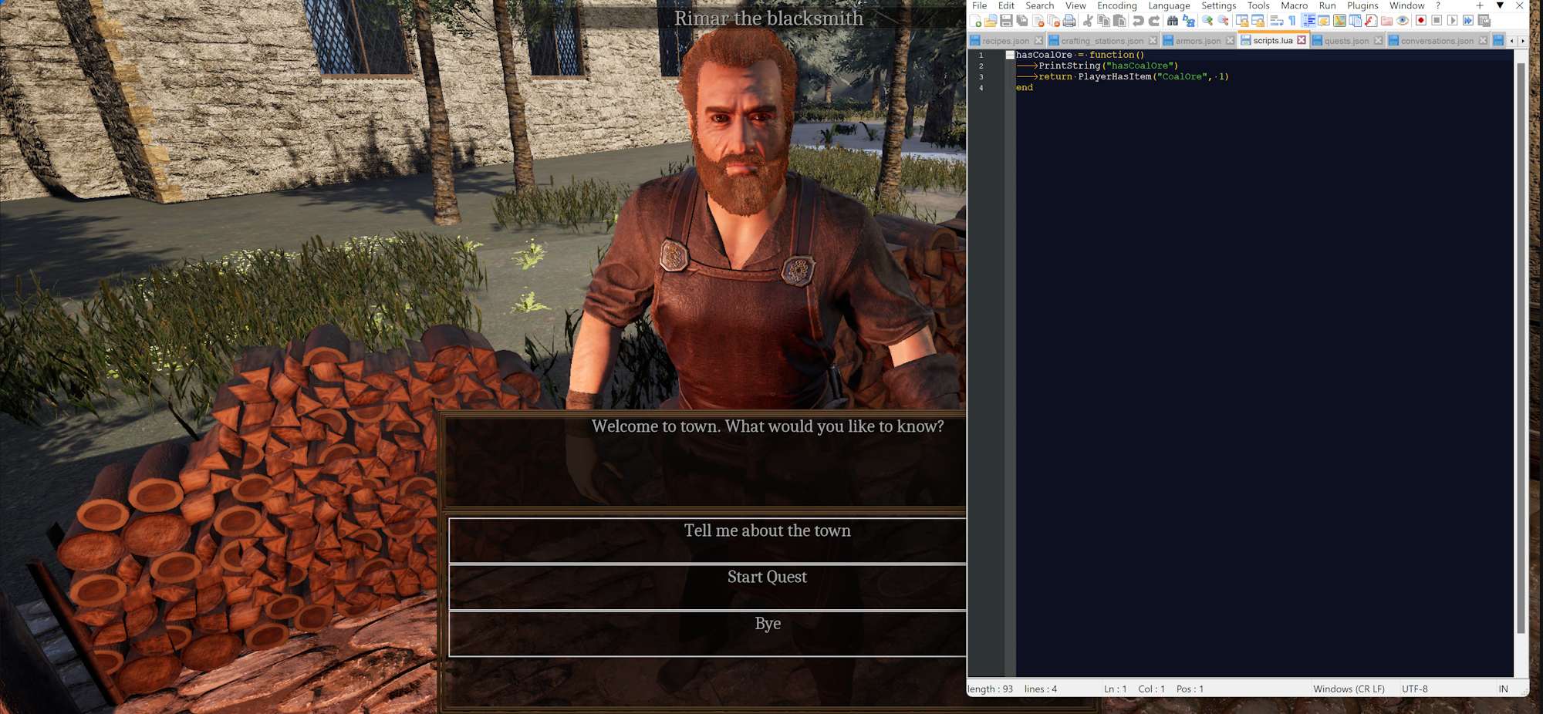Screen dimensions: 1543x714
Task: Toggle show all characters pilcrow
Action: (x=1292, y=22)
